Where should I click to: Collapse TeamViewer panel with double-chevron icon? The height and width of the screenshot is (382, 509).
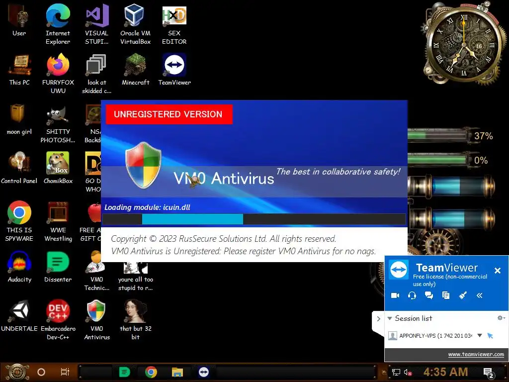tap(480, 295)
